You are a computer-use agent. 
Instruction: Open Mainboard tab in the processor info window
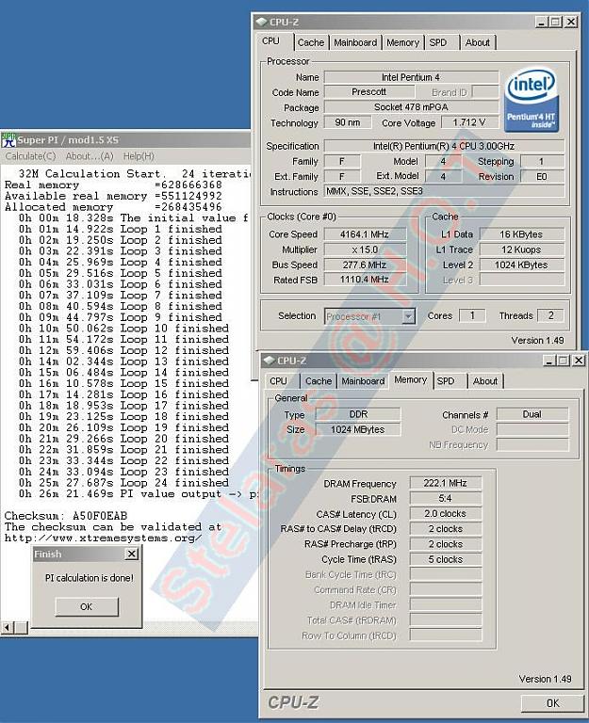[355, 42]
